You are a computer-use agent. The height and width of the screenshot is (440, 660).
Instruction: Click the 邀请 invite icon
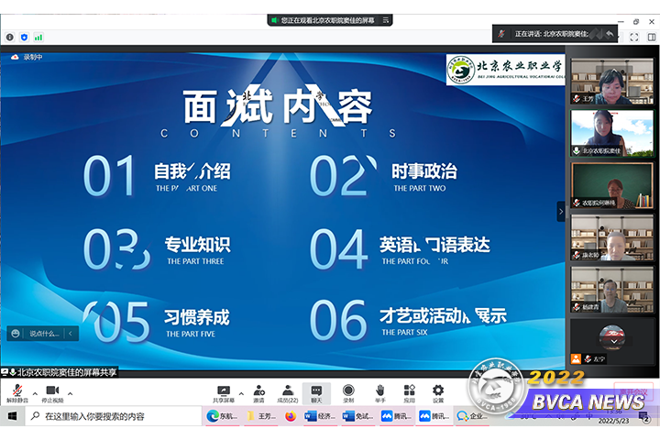(258, 392)
